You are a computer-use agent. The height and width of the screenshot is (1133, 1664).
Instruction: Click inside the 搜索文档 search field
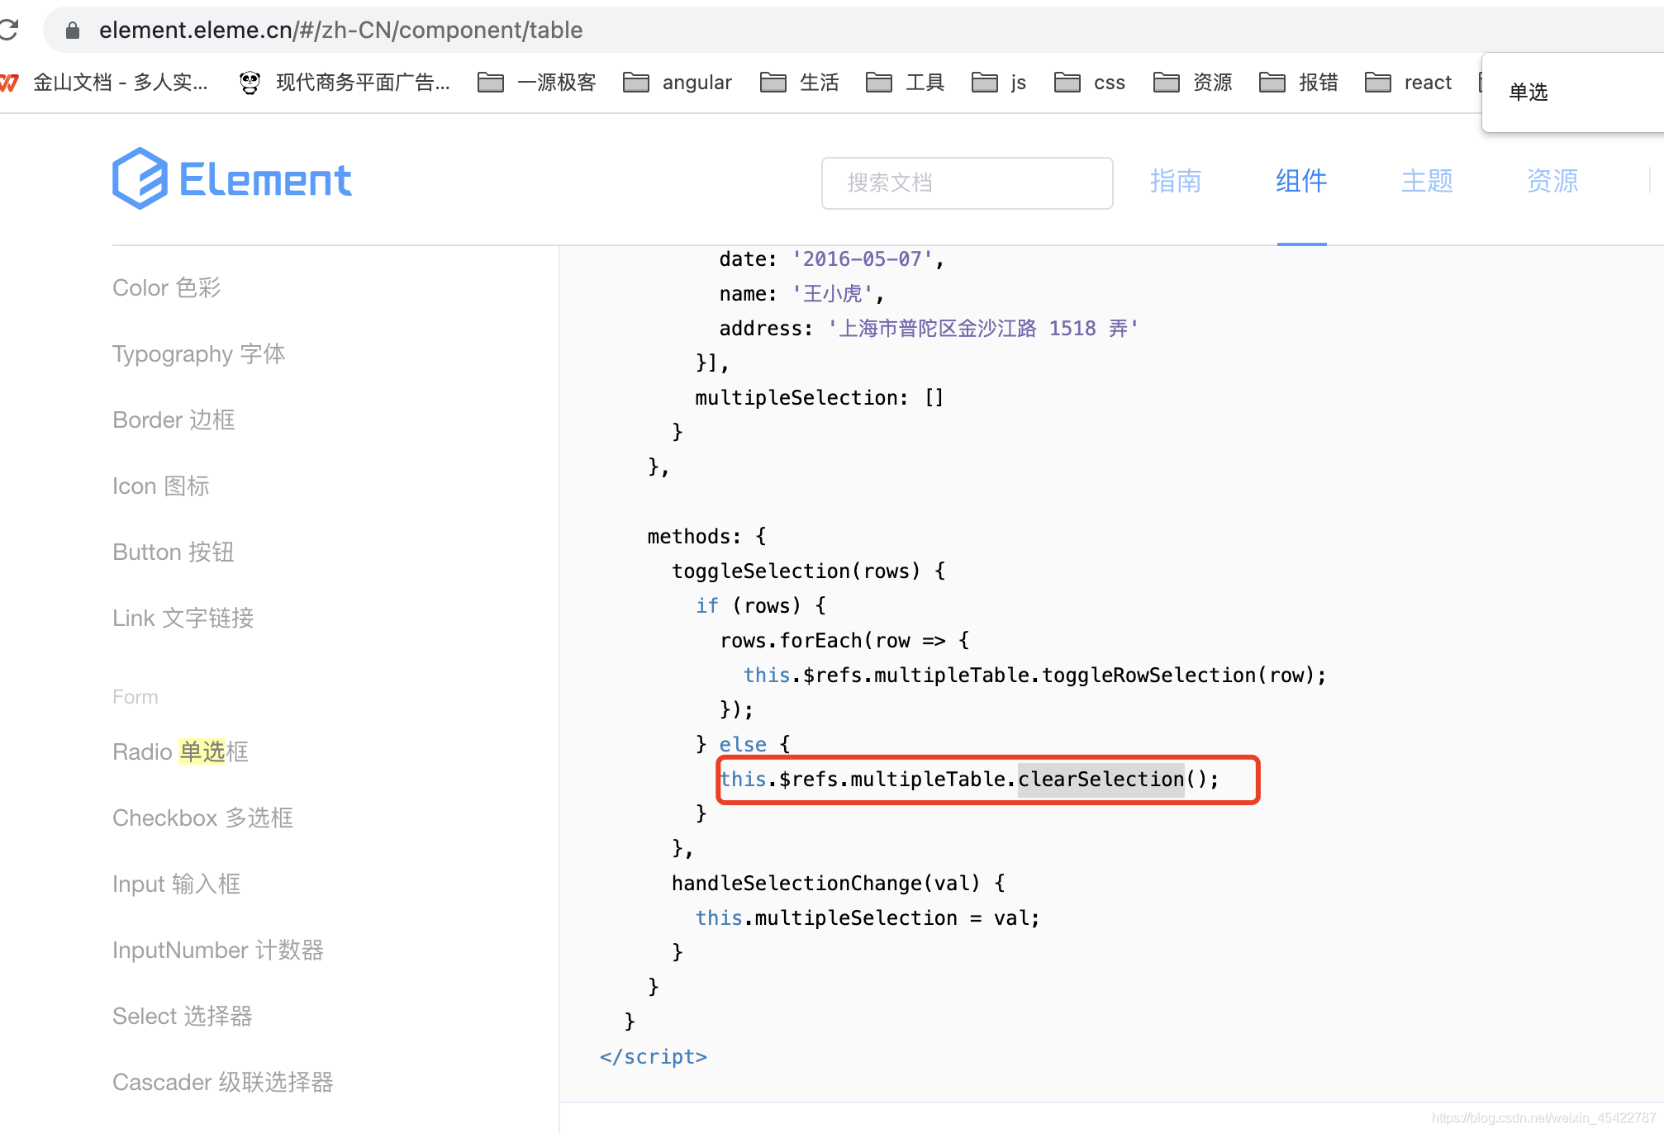pyautogui.click(x=967, y=183)
